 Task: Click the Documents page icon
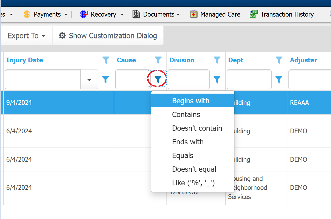click(x=136, y=14)
